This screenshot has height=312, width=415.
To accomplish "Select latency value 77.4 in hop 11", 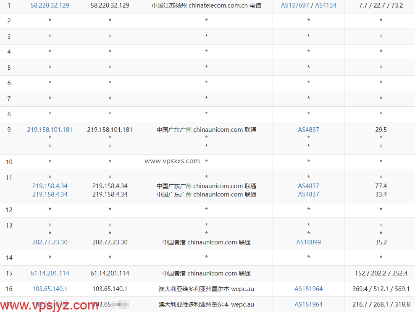I will click(381, 186).
